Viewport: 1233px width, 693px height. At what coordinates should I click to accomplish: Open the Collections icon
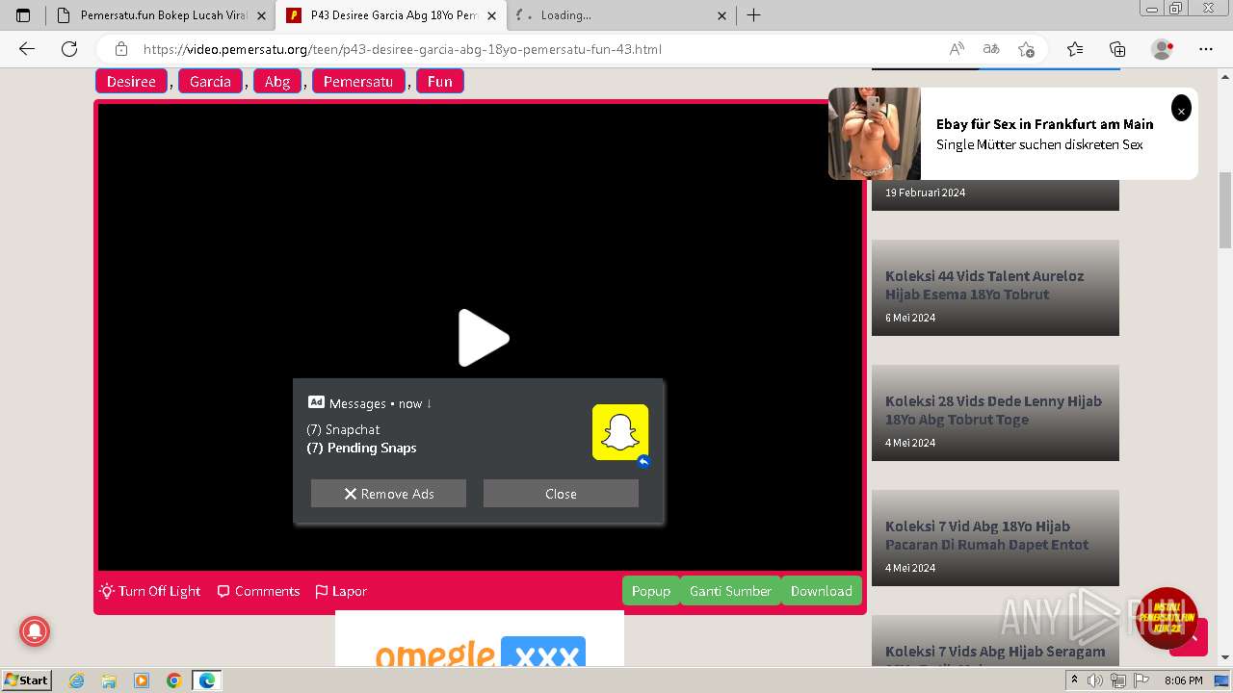click(x=1117, y=49)
